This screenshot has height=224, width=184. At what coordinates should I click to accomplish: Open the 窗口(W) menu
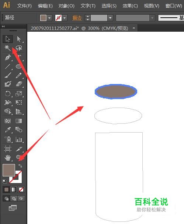click(174, 6)
